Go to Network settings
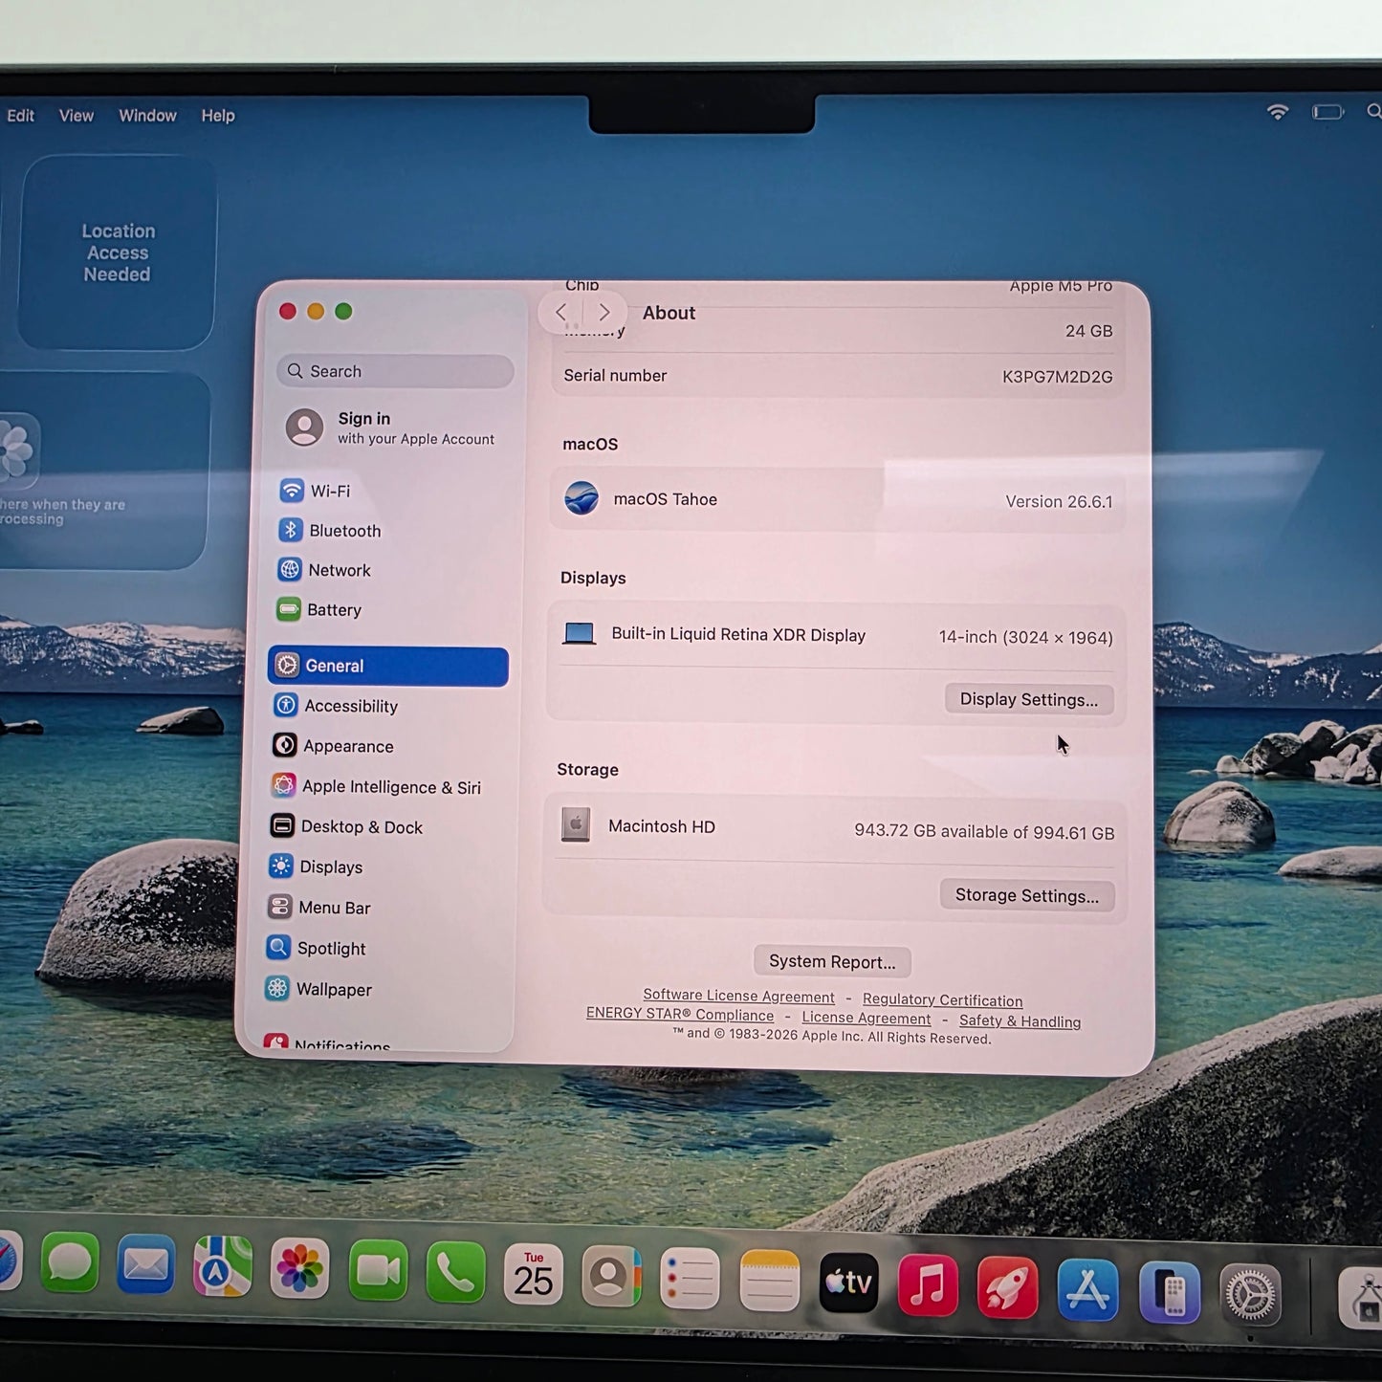Viewport: 1382px width, 1382px height. [x=387, y=570]
